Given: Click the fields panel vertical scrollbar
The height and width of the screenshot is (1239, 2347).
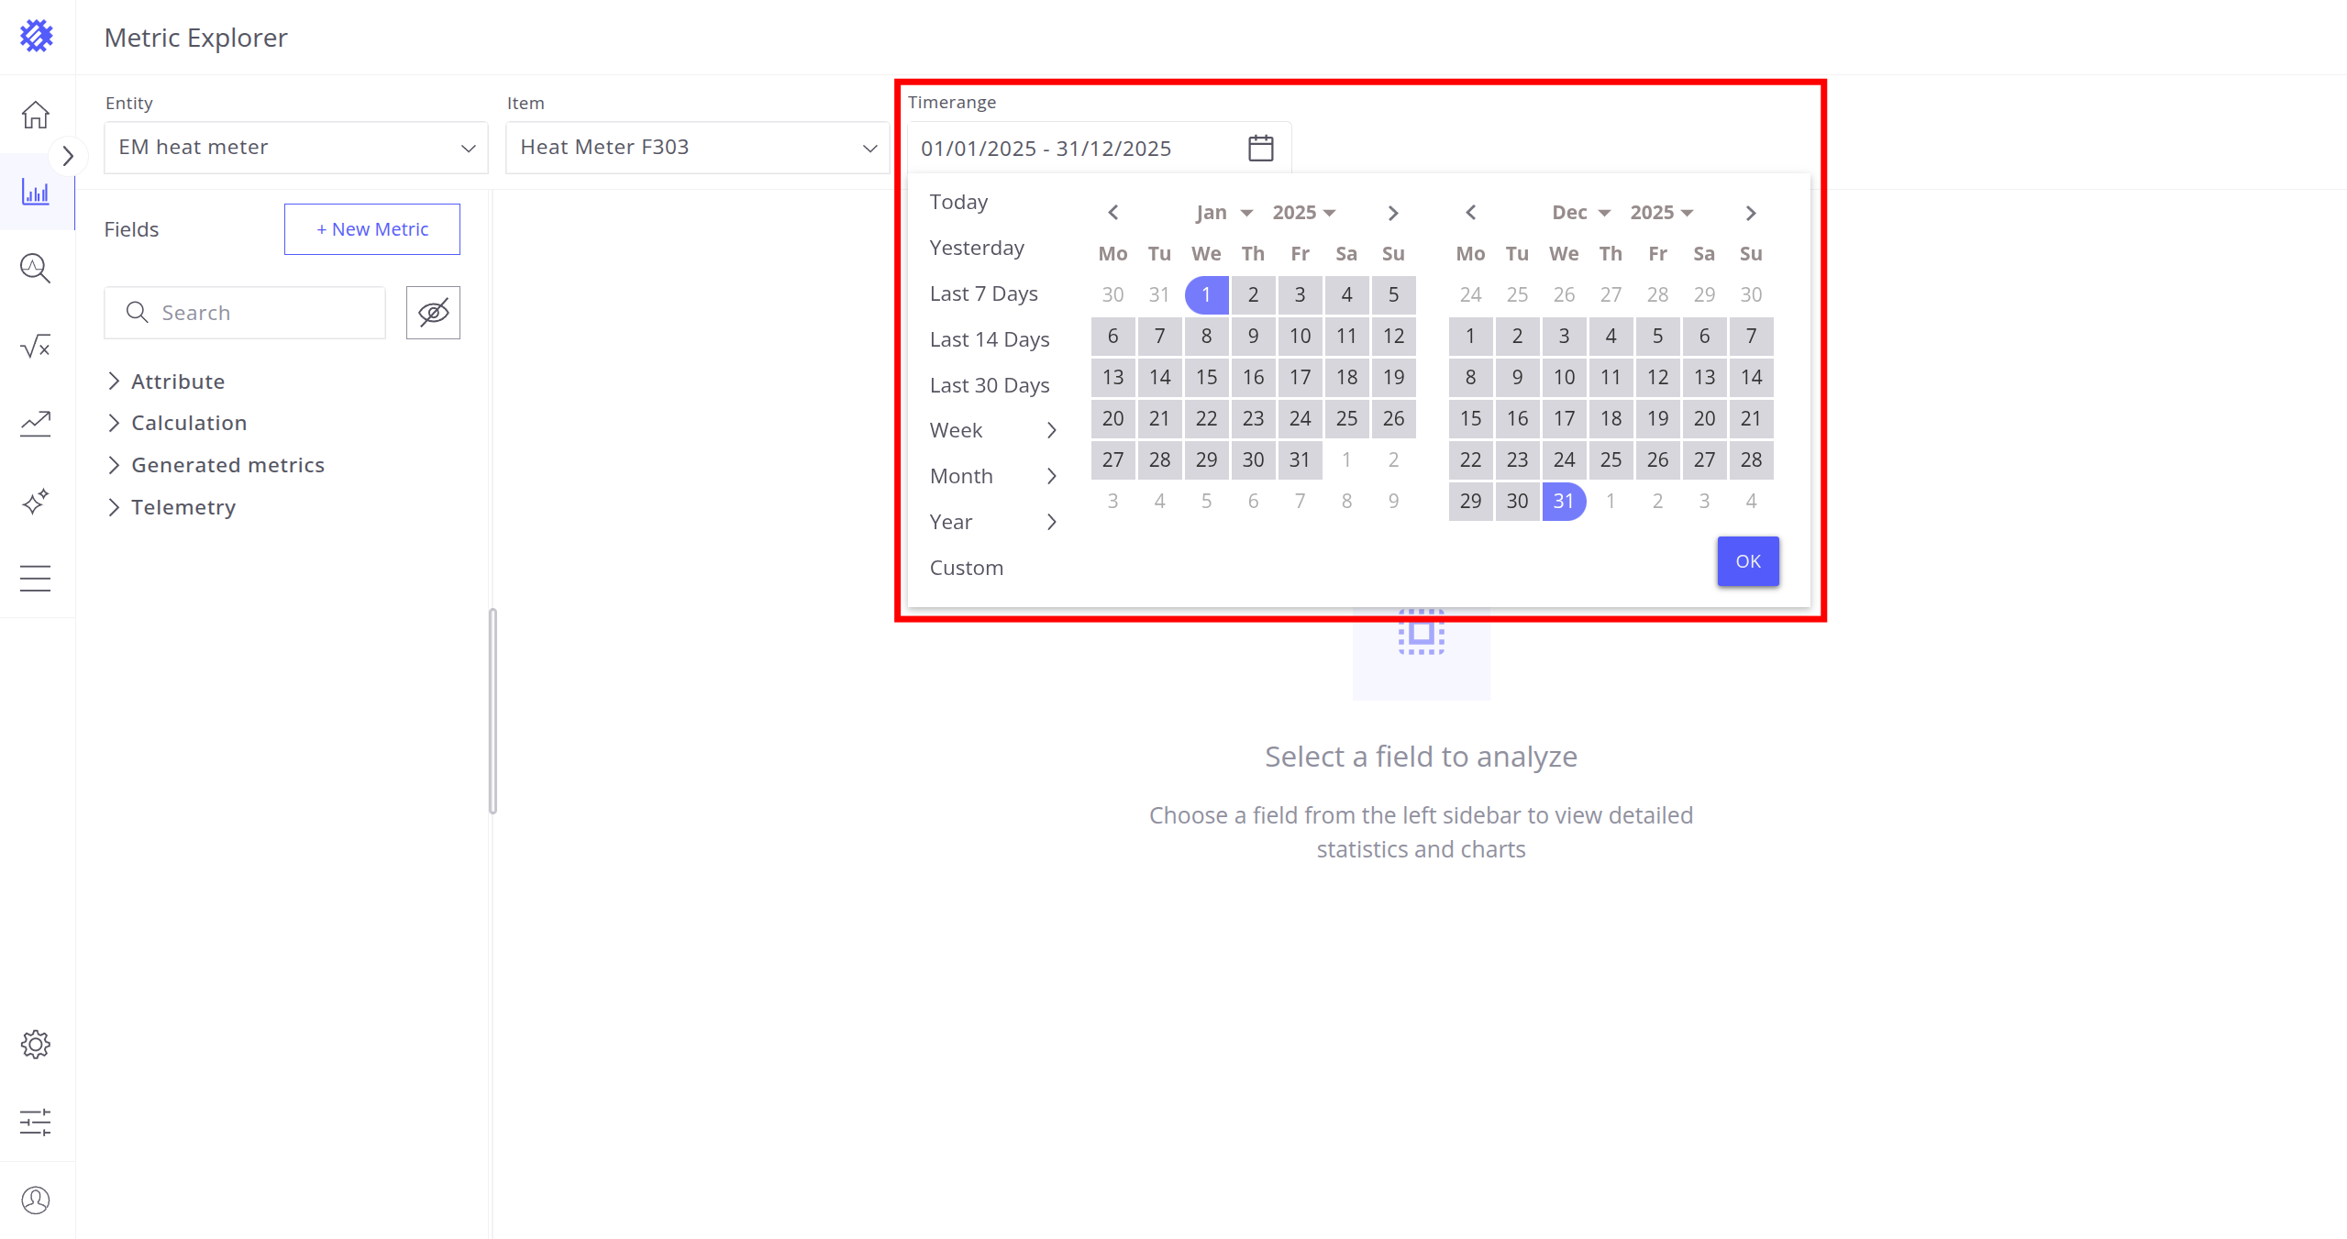Looking at the screenshot, I should [x=493, y=711].
